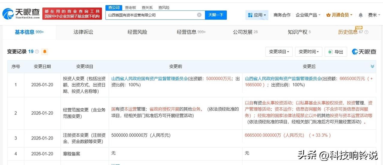Click the 变更记录 19 section heading

[x=20, y=52]
